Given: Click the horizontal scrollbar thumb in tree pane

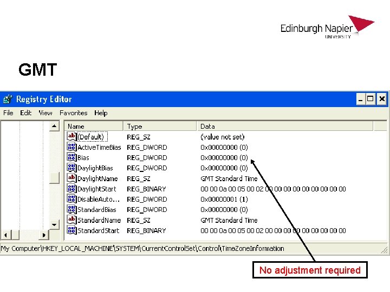Looking at the screenshot, I should 15,235.
